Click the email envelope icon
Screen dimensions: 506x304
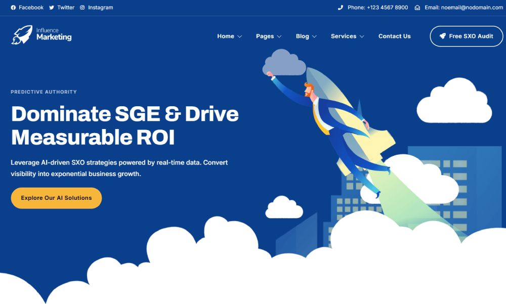[417, 8]
